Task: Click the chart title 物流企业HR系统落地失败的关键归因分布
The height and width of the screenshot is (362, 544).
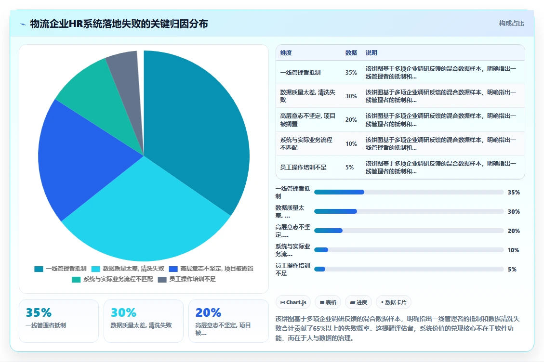Action: tap(119, 24)
